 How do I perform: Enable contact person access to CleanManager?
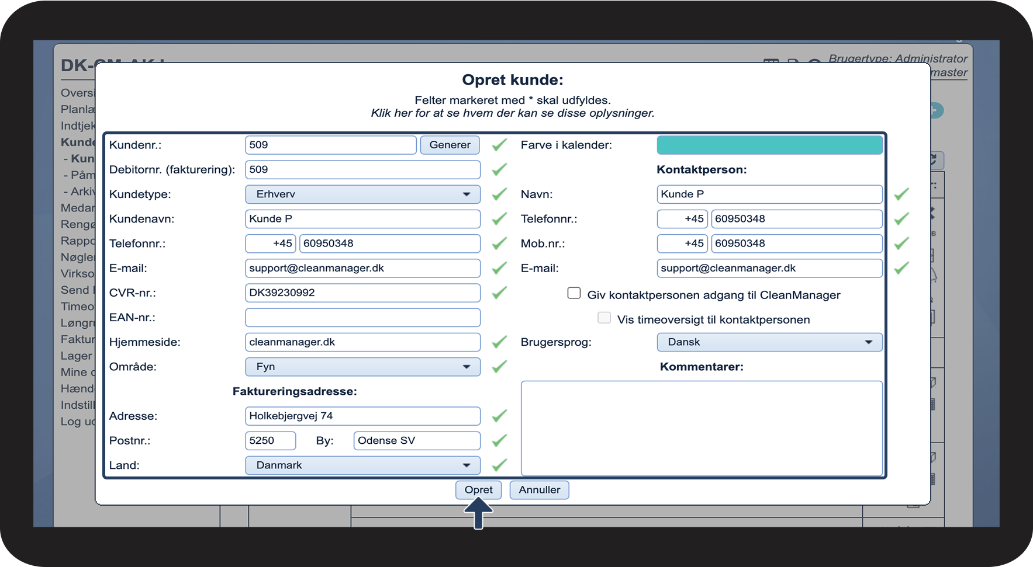(x=574, y=293)
